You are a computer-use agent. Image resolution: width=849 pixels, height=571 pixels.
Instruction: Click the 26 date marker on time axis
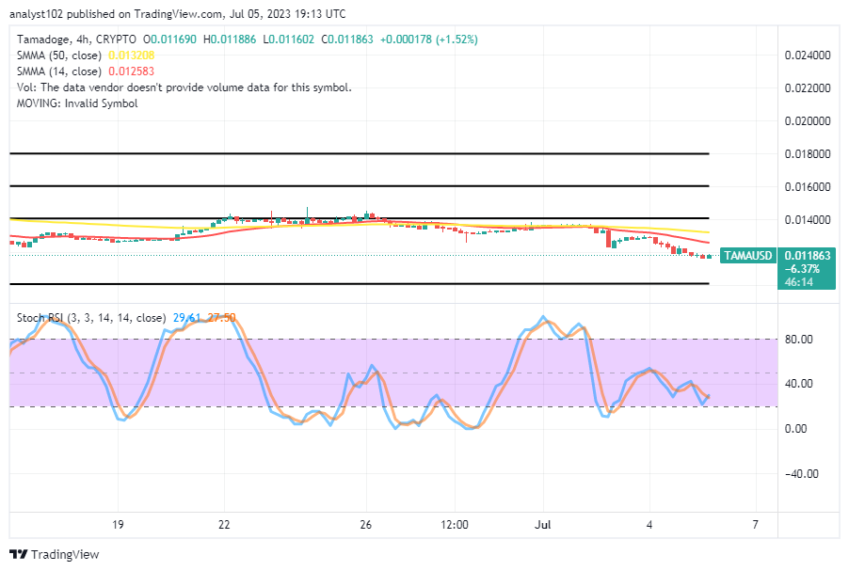365,525
